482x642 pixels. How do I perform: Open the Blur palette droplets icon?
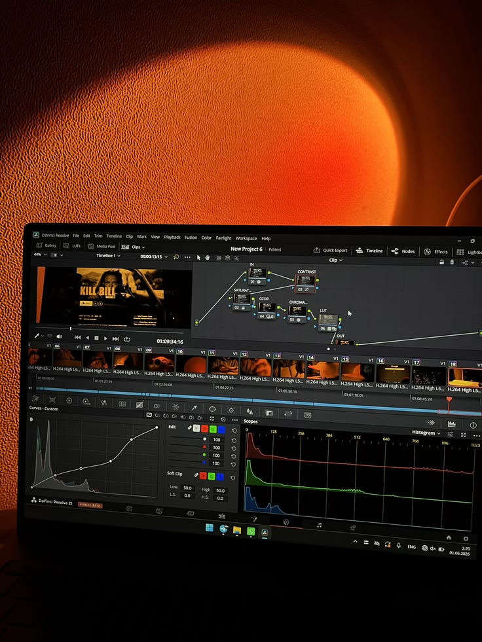pyautogui.click(x=250, y=411)
